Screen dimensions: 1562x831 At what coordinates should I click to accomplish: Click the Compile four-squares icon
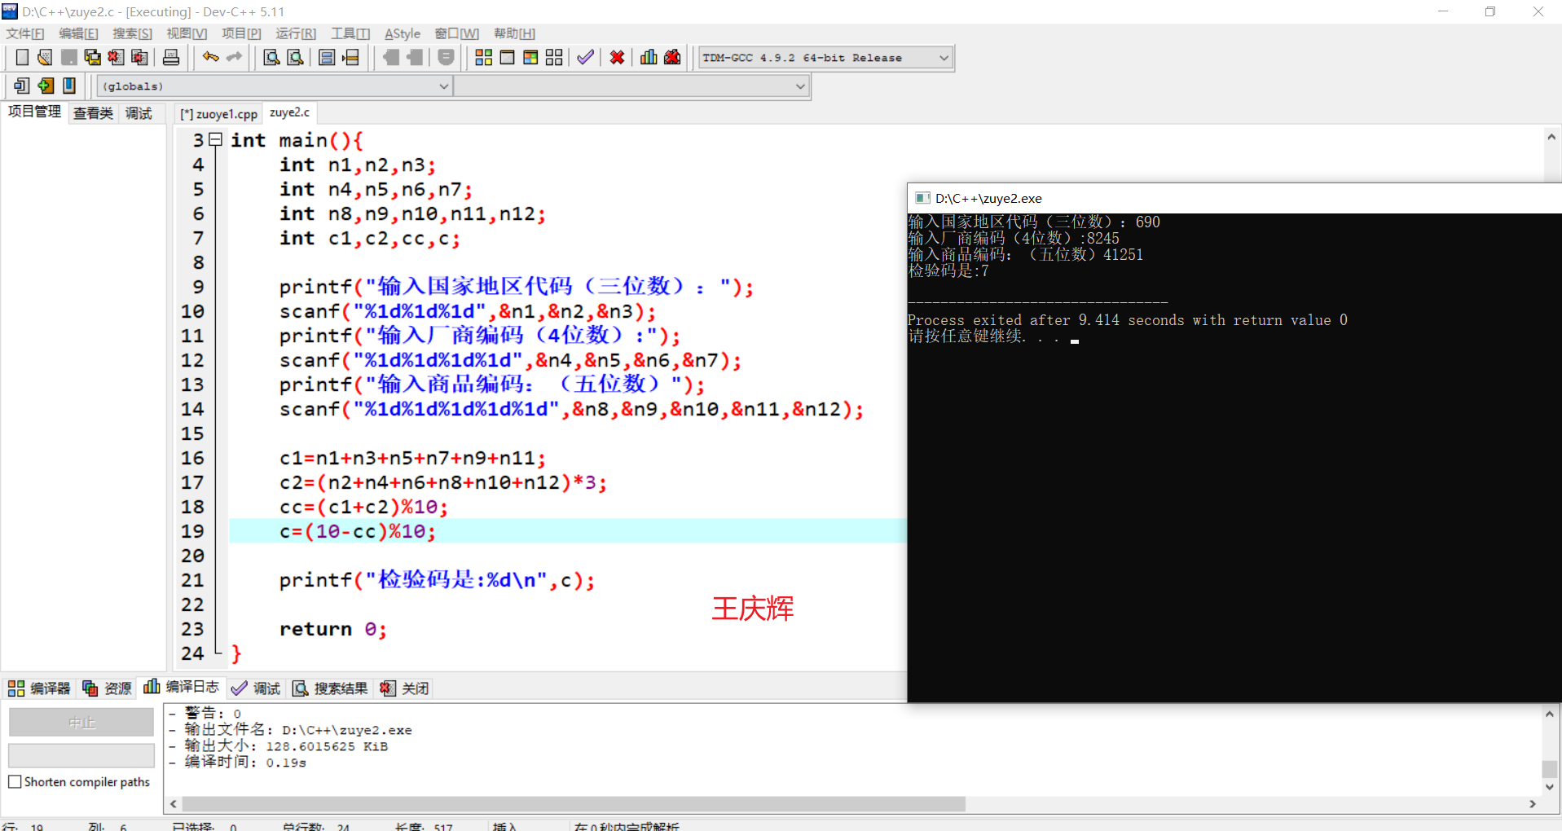tap(483, 57)
